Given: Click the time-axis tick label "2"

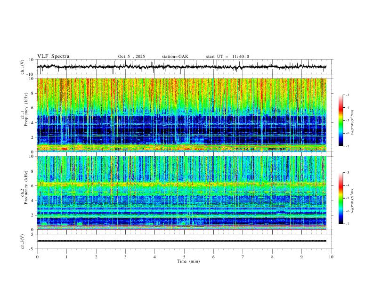Looking at the screenshot, I should click(x=96, y=257).
